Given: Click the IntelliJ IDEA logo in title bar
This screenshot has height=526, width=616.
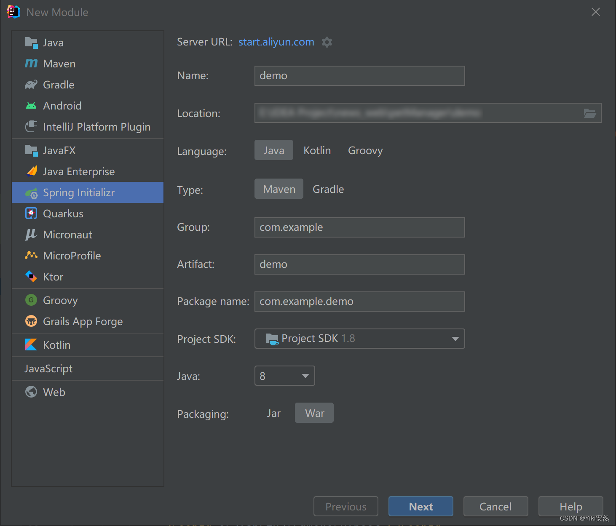Looking at the screenshot, I should [x=13, y=12].
